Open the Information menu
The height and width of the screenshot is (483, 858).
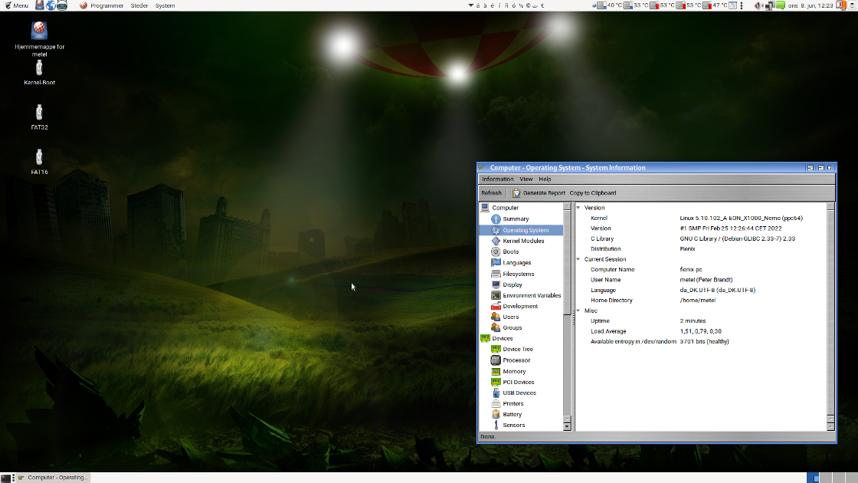coord(497,179)
